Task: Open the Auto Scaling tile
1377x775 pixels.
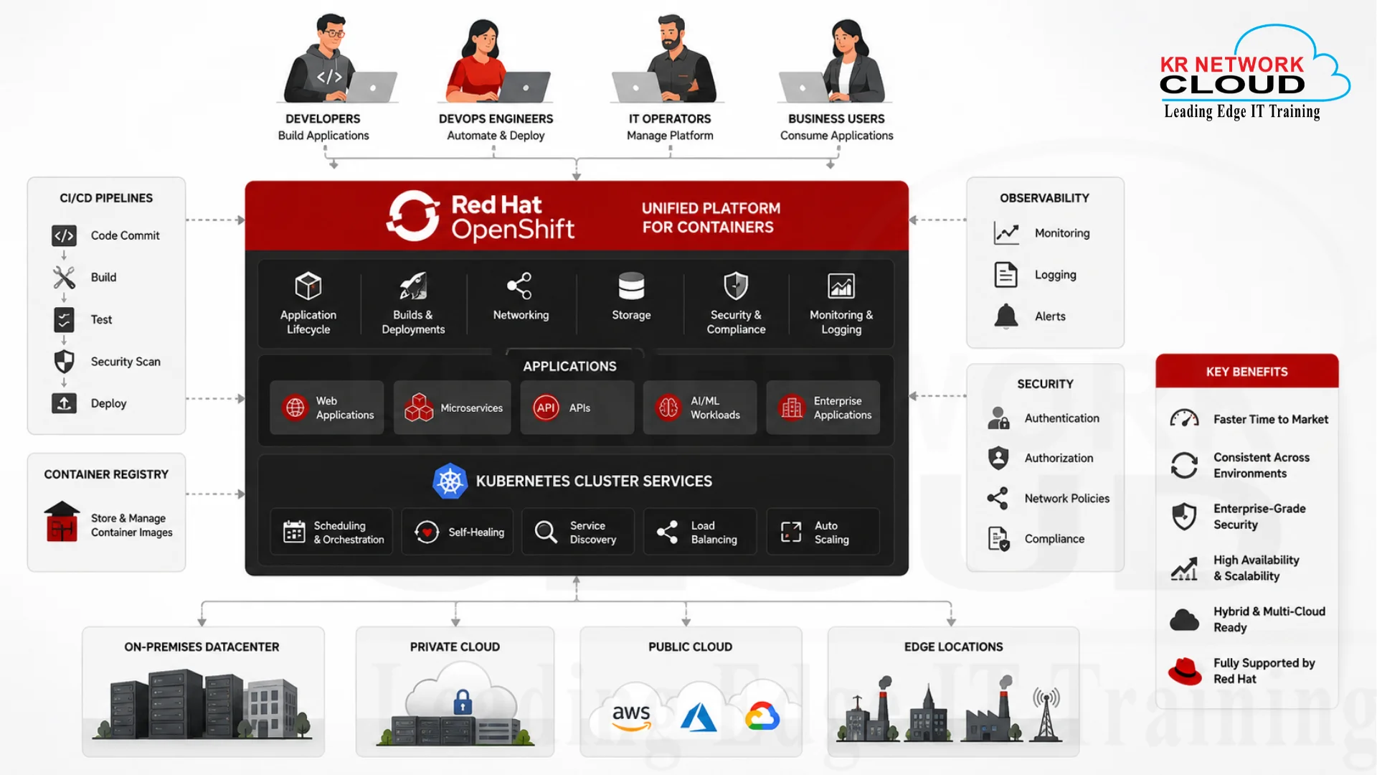Action: [x=823, y=532]
